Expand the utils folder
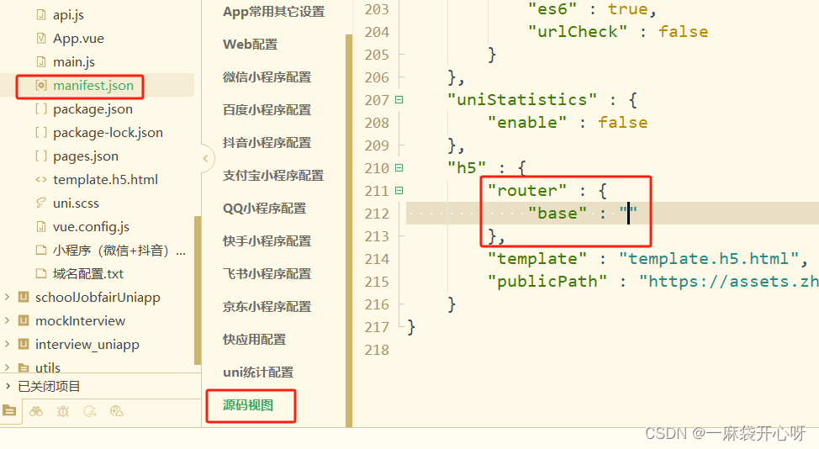The image size is (819, 449). point(8,367)
